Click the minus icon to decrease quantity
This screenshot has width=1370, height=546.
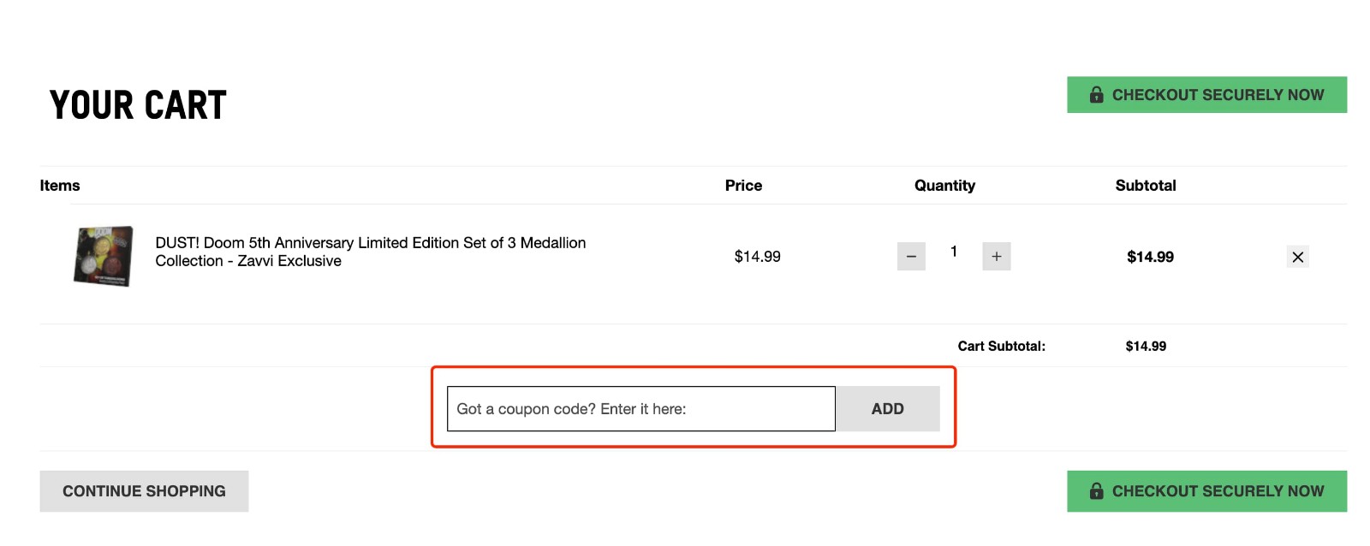(x=911, y=256)
